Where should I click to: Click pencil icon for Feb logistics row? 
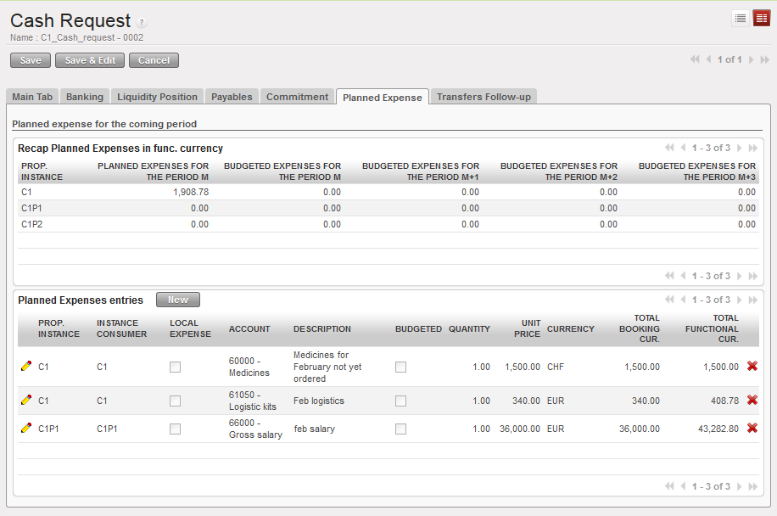click(26, 401)
